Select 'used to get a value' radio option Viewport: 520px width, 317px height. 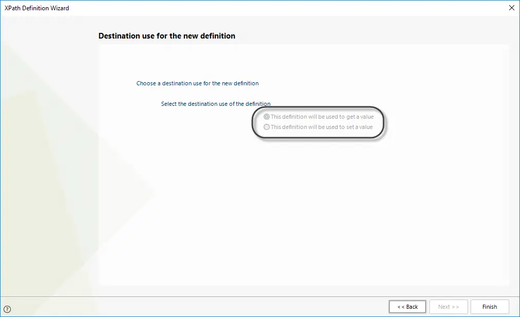267,117
